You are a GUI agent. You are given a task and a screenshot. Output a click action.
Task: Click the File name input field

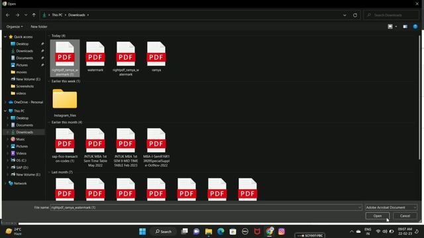point(206,208)
